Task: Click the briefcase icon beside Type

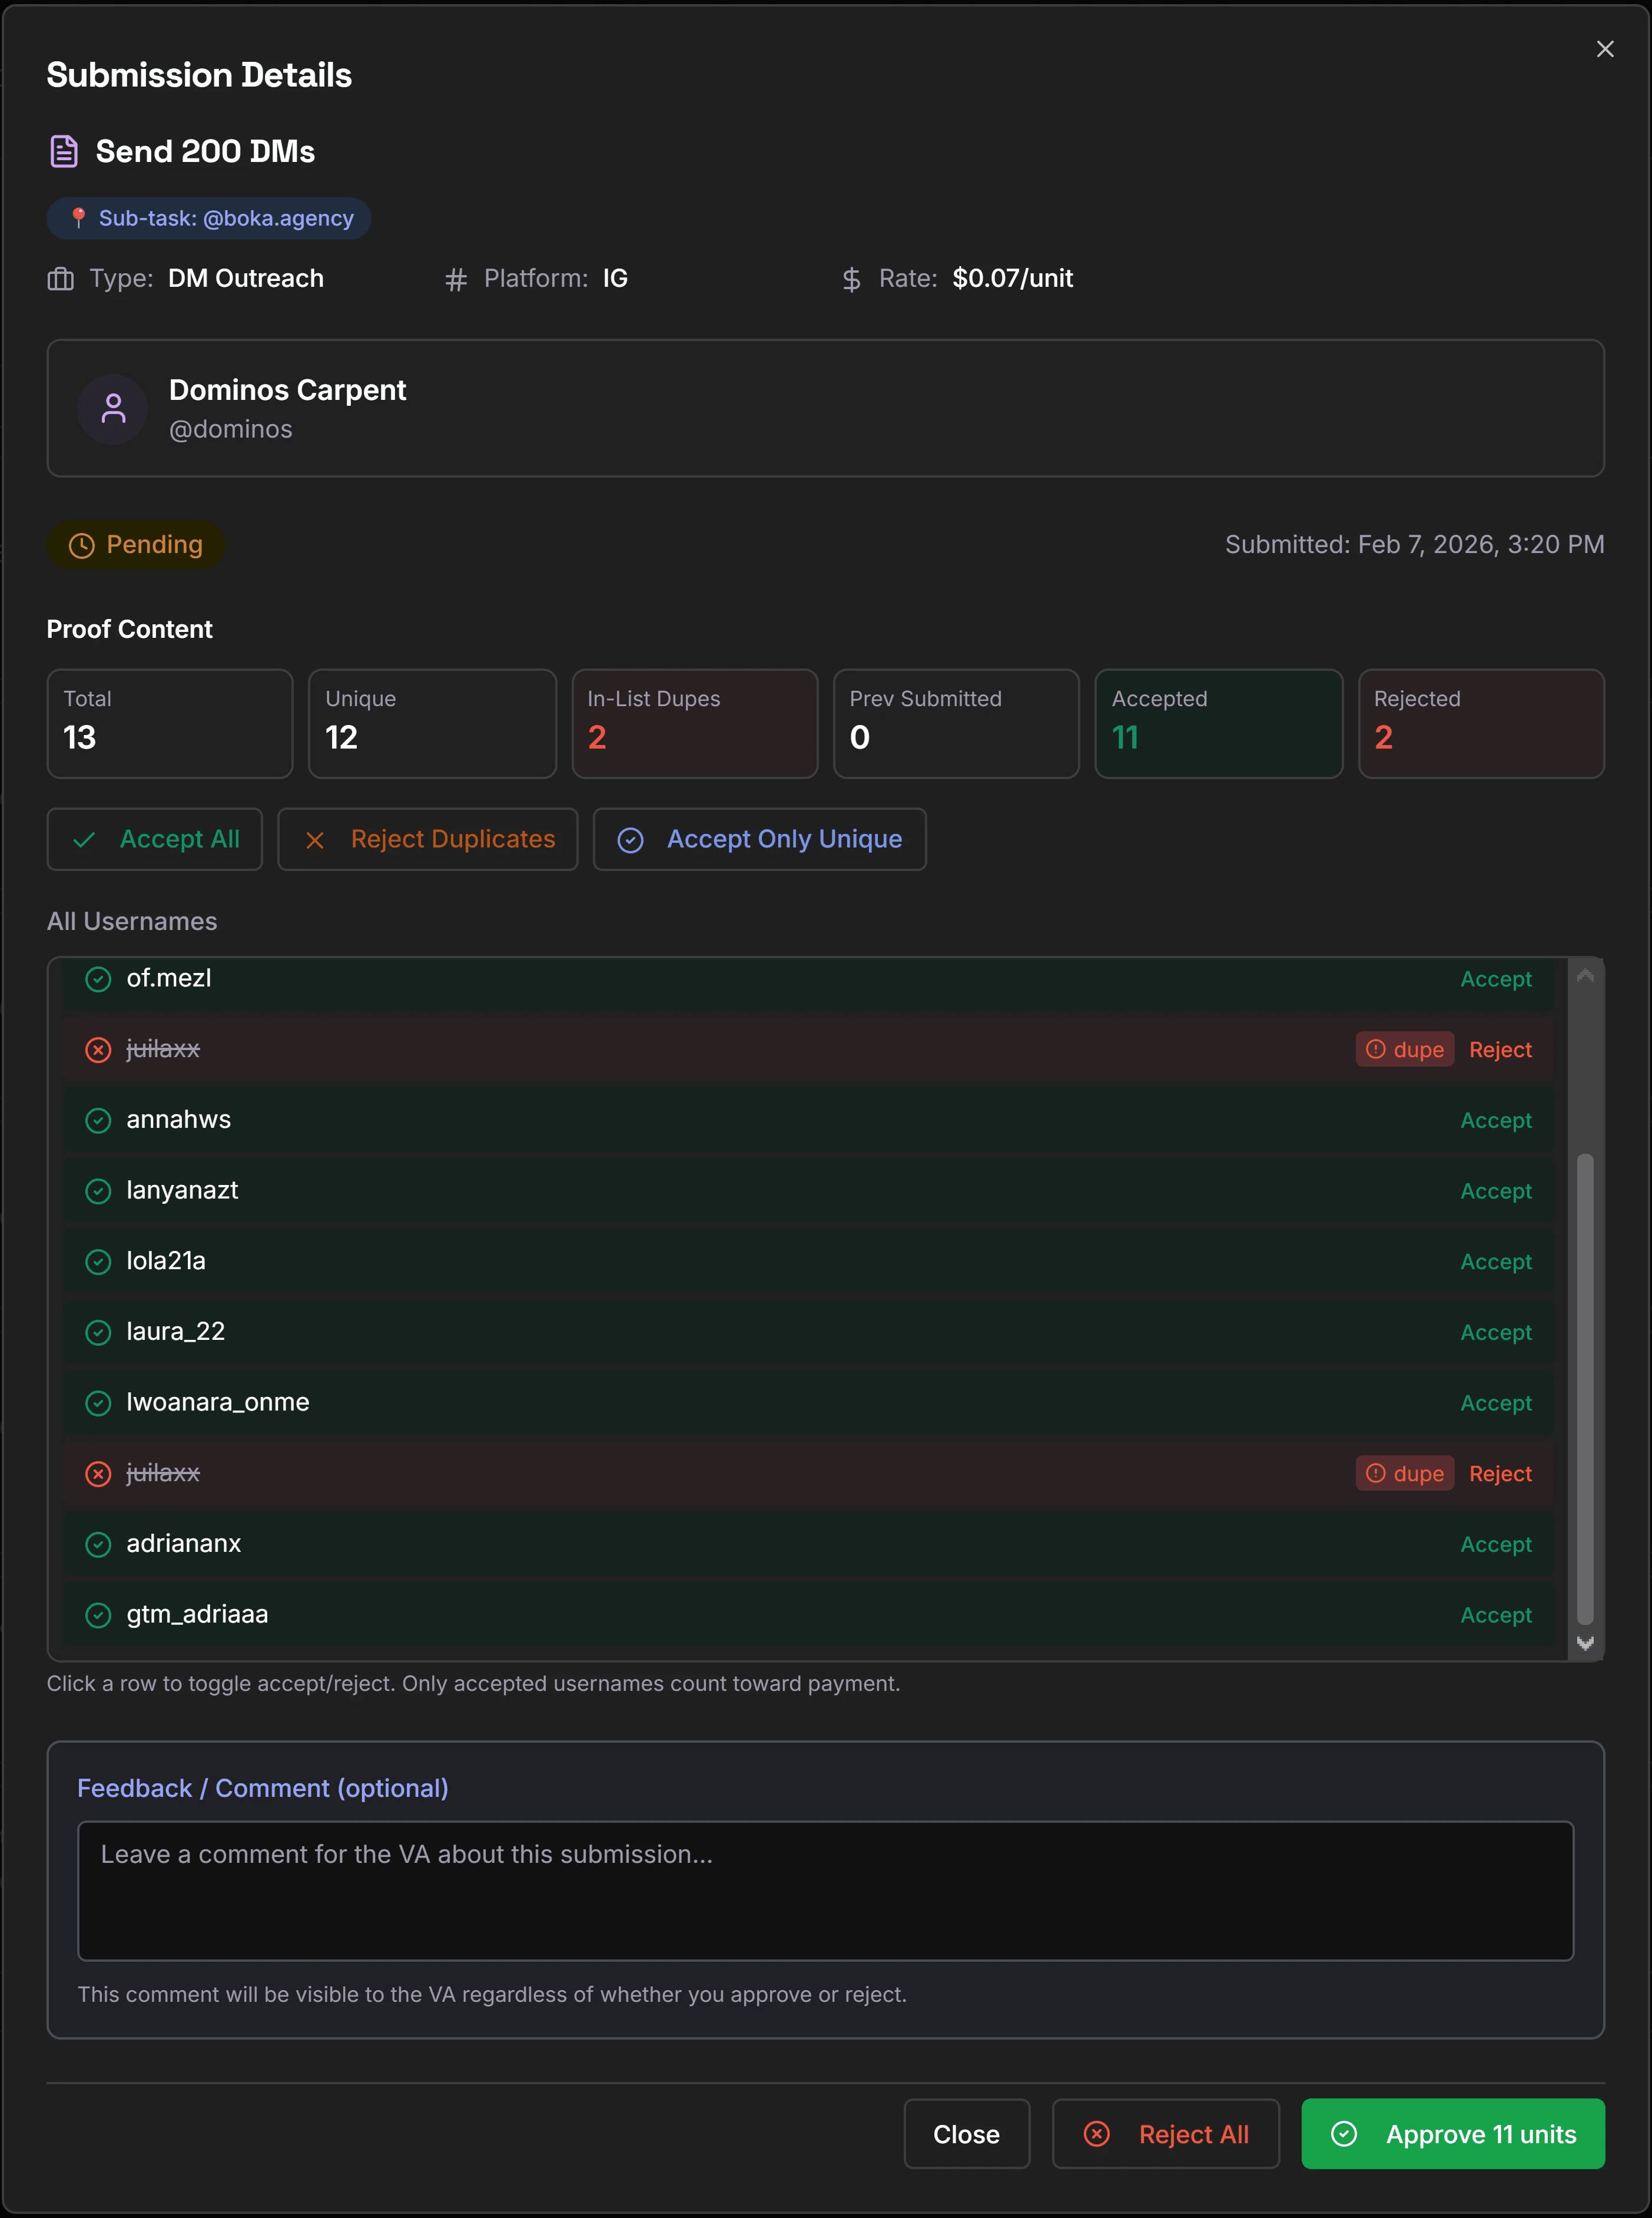Action: click(61, 279)
